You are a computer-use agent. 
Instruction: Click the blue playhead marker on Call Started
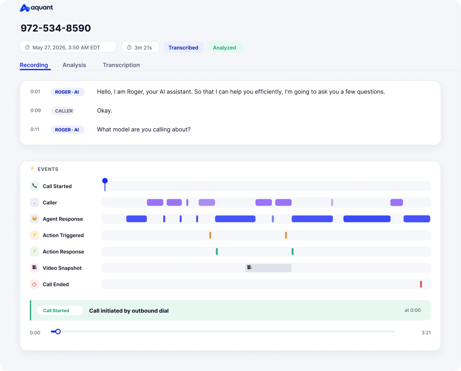pos(105,184)
